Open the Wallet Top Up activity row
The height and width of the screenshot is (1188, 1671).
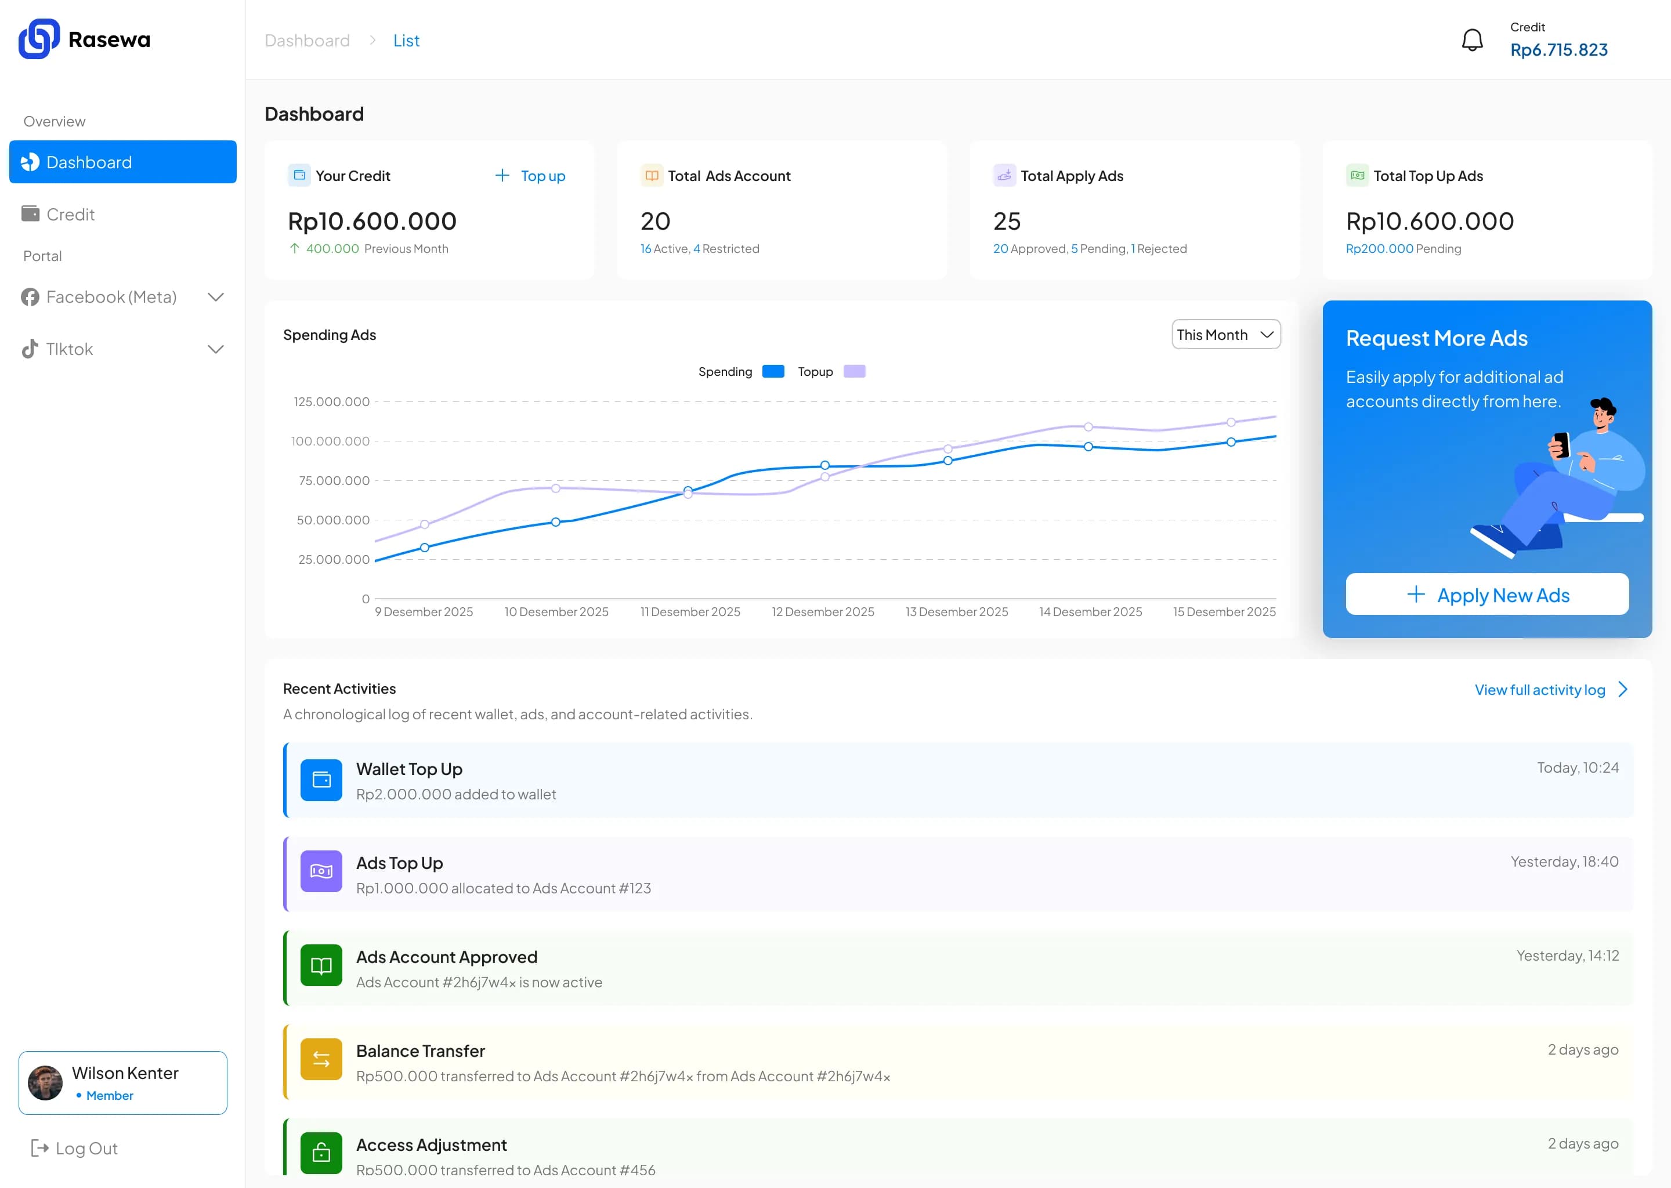tap(959, 780)
